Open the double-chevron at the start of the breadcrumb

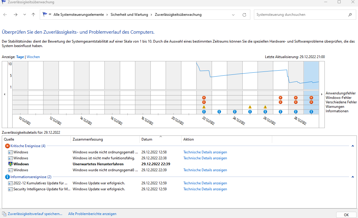tap(50, 14)
